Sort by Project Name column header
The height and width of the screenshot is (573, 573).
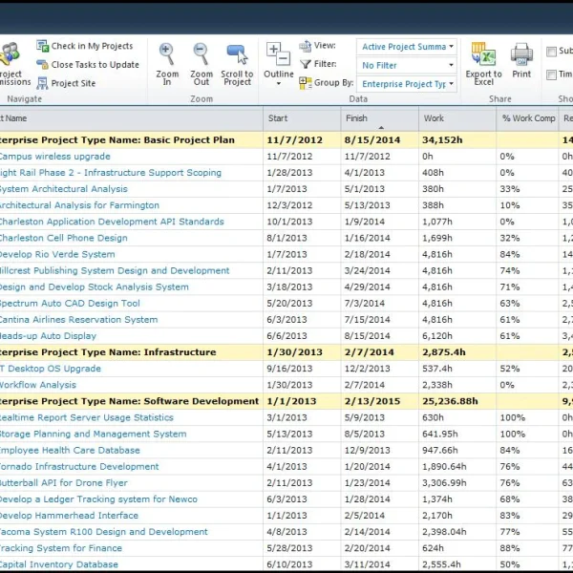click(131, 118)
